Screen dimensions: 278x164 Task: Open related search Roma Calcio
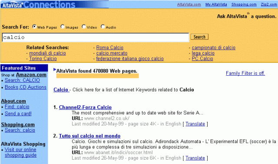(110, 47)
